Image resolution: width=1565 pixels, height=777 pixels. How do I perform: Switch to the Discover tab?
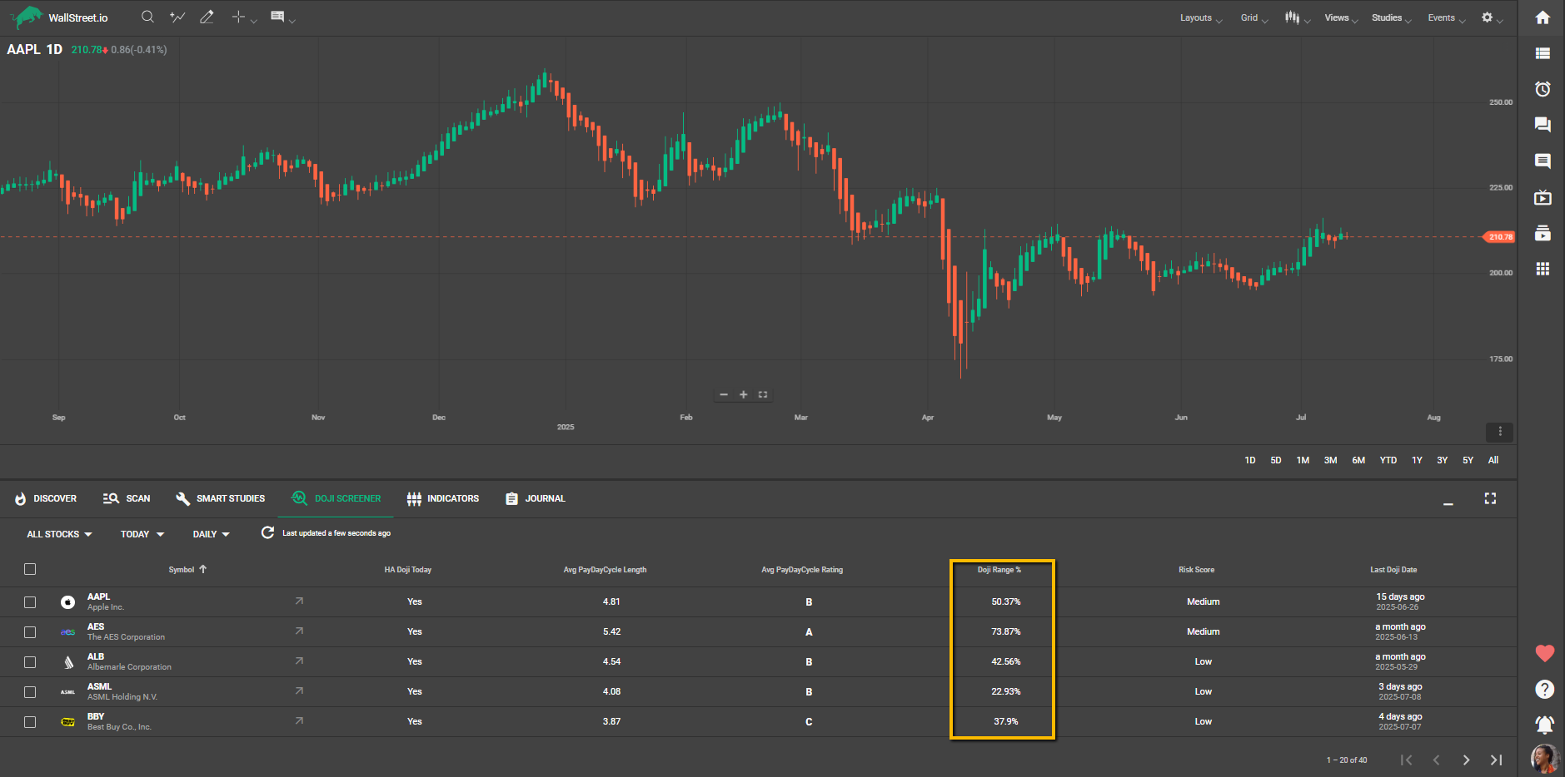coord(46,498)
